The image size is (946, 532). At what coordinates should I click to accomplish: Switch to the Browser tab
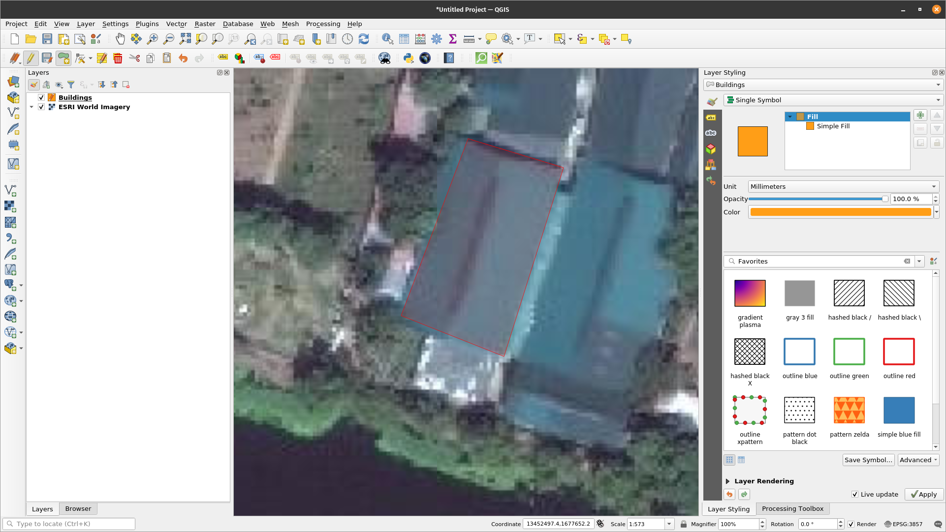pyautogui.click(x=78, y=508)
